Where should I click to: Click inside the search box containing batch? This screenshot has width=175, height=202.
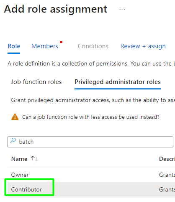[x=90, y=142]
